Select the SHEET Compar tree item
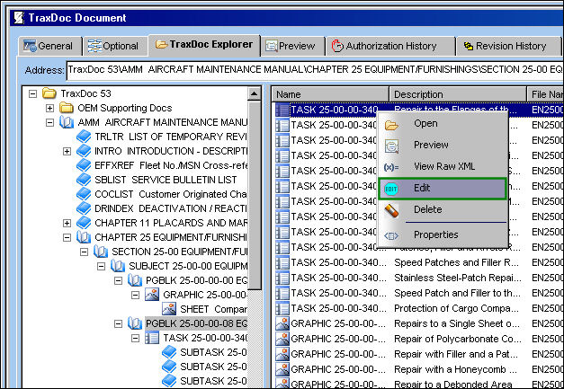The image size is (564, 389). [x=213, y=309]
